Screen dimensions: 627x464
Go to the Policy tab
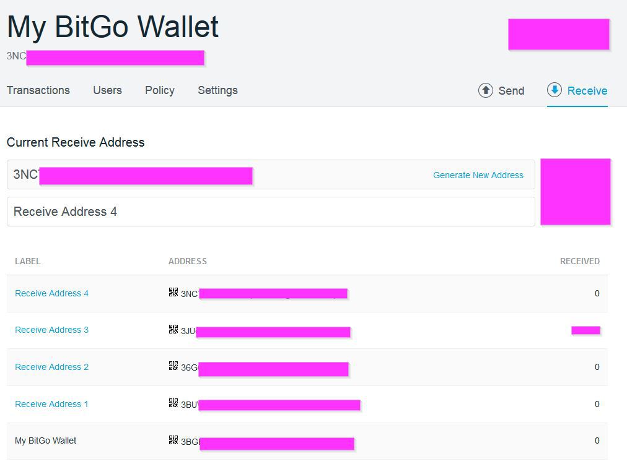point(160,91)
